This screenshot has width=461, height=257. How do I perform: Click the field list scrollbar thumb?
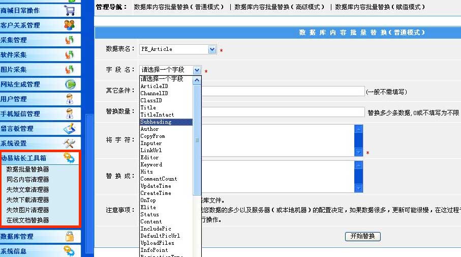pos(197,140)
